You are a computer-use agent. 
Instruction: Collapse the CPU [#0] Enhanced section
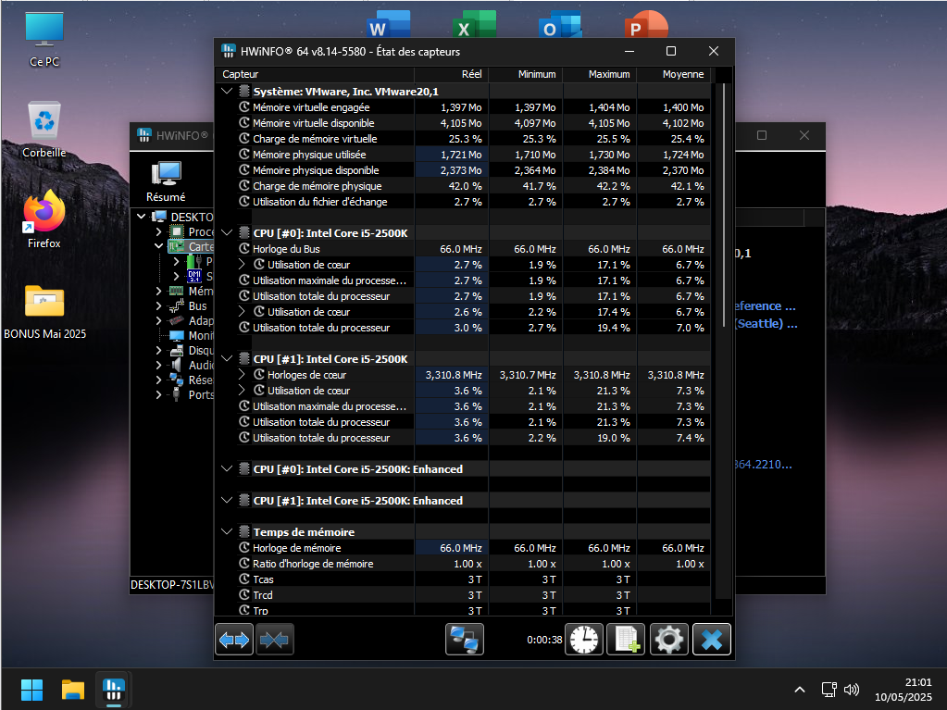click(227, 469)
